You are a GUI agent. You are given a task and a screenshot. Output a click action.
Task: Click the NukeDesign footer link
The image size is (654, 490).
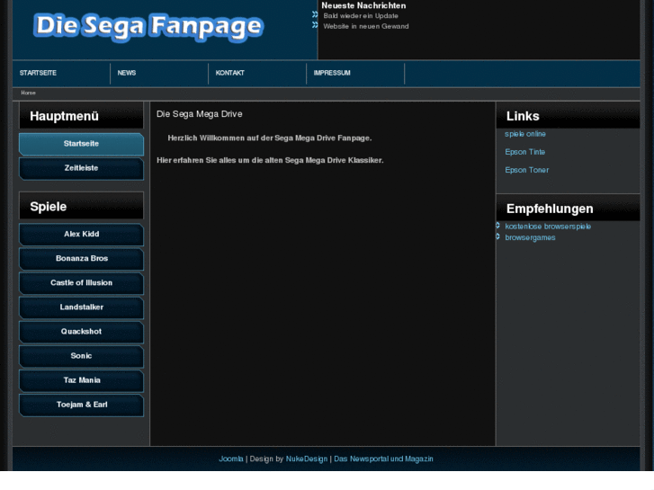tap(307, 459)
